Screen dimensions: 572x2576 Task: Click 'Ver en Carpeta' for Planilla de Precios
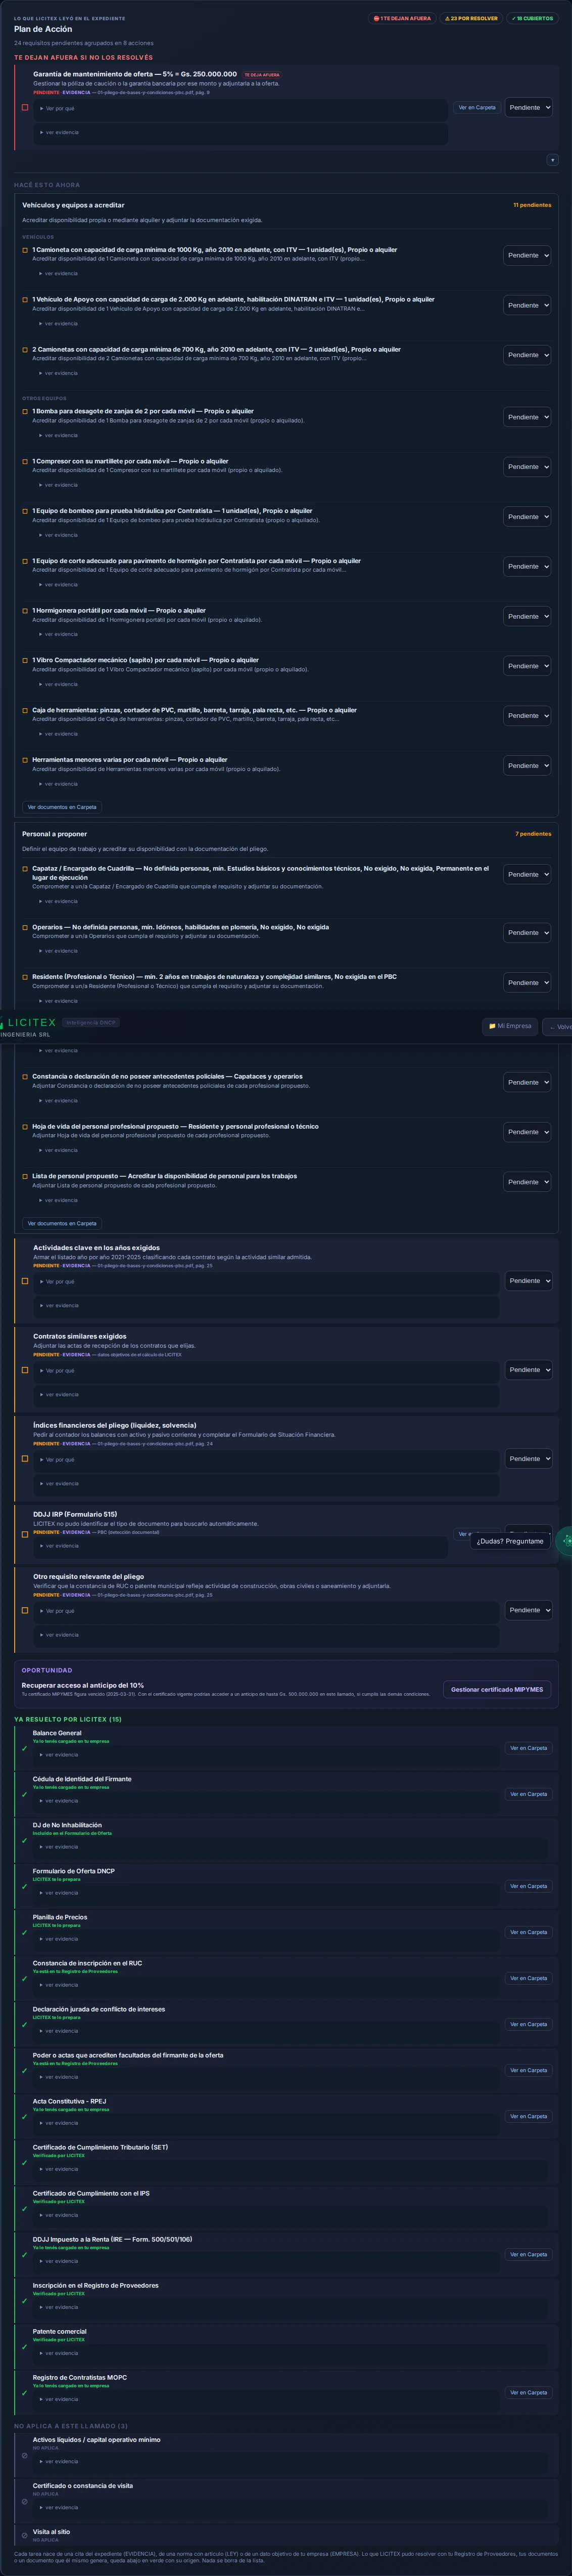coord(528,1932)
